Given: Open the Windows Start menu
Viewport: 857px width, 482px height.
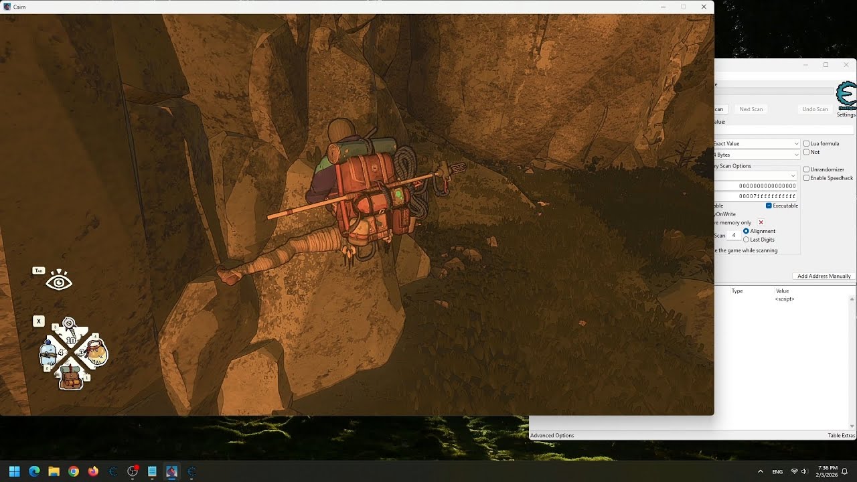Looking at the screenshot, I should pos(15,471).
